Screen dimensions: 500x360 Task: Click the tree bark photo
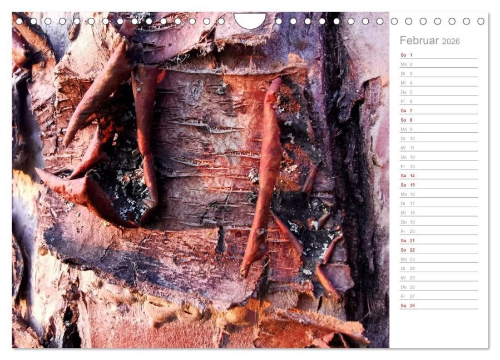pos(201,180)
